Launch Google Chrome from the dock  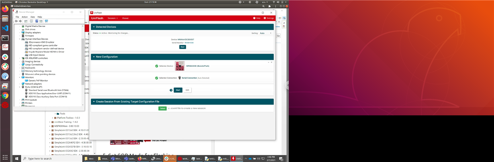click(5, 95)
